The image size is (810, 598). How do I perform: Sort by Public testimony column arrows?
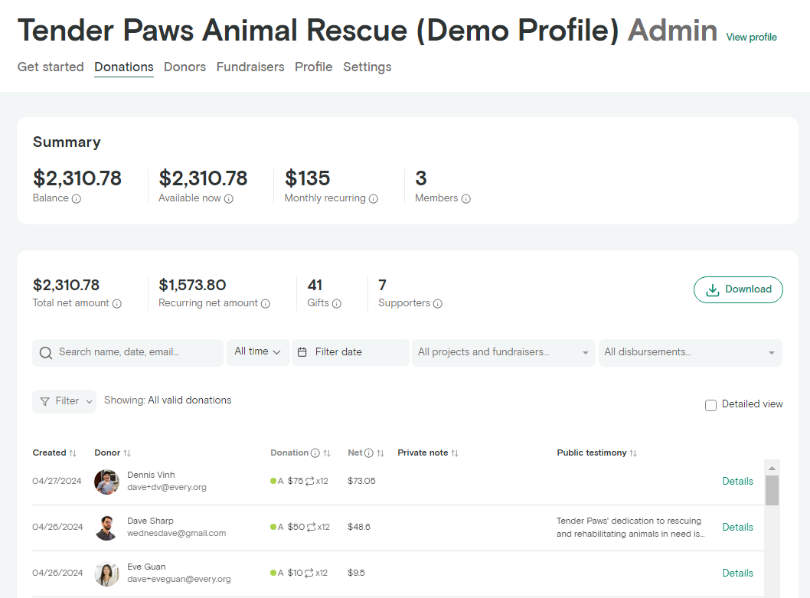(x=633, y=453)
